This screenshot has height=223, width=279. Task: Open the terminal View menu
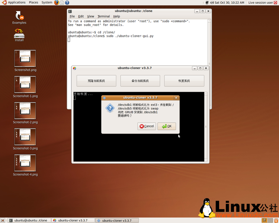(90, 16)
